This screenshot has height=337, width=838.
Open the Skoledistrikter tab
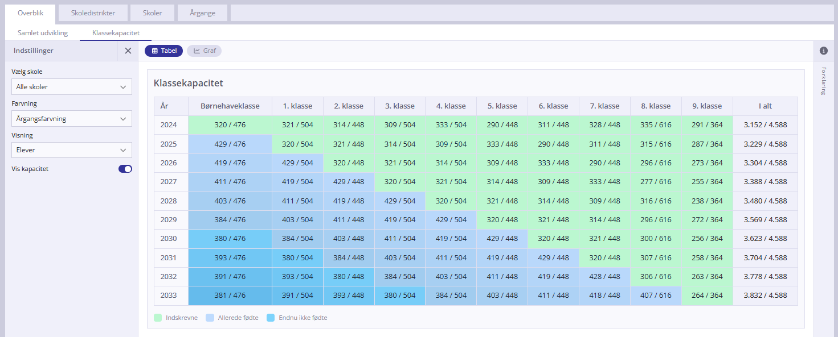(x=93, y=13)
